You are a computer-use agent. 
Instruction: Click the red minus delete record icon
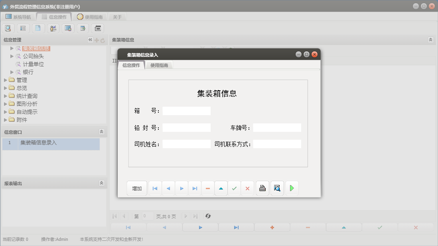(x=207, y=188)
